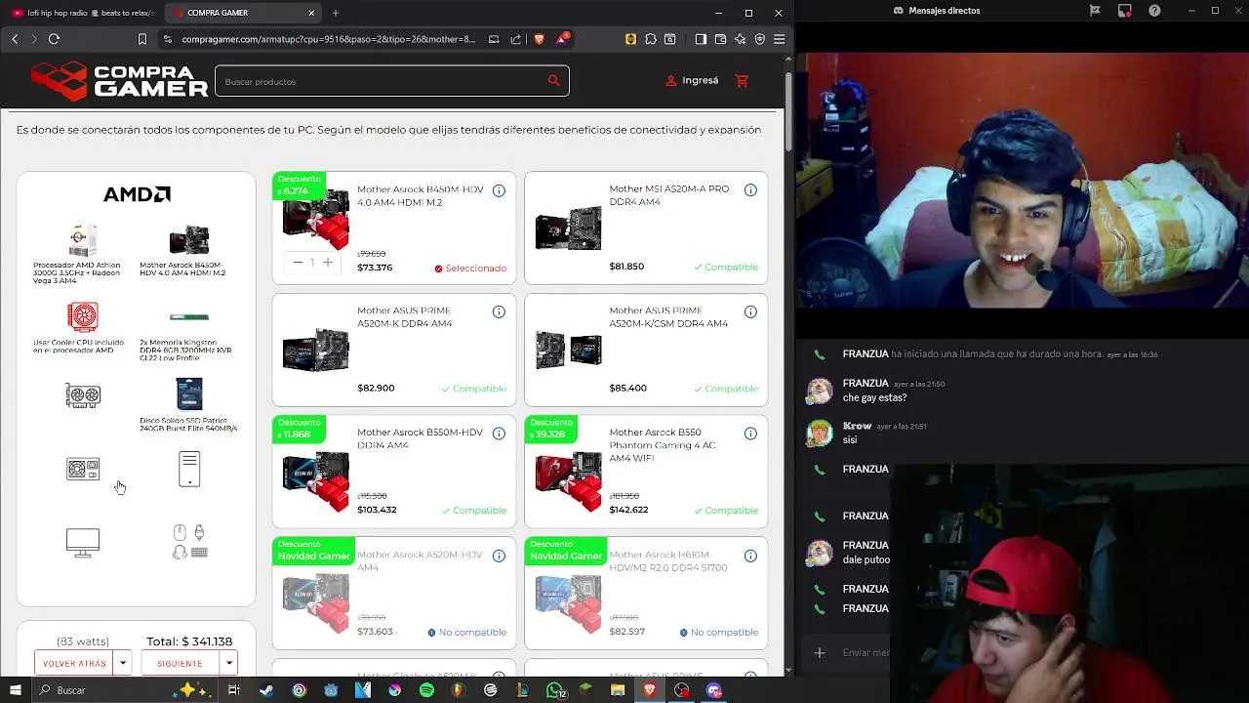Open info for Mother Asrock B450M-HDV

[499, 190]
